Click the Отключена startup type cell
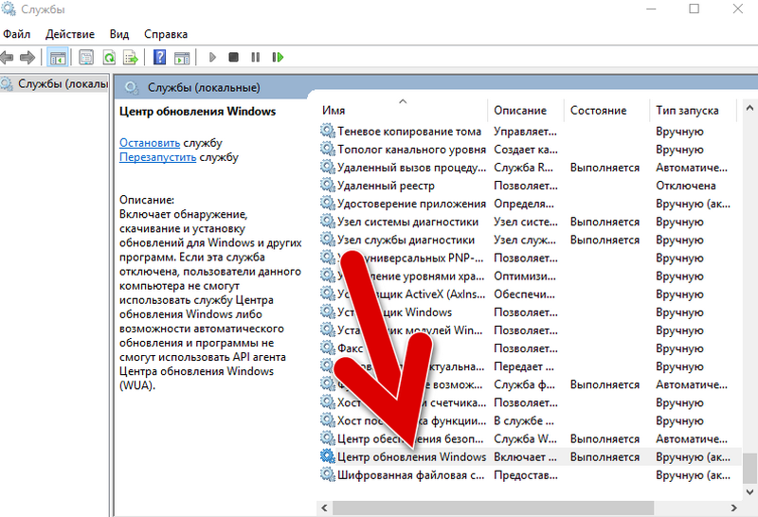Viewport: 758px width, 517px height. 685,186
